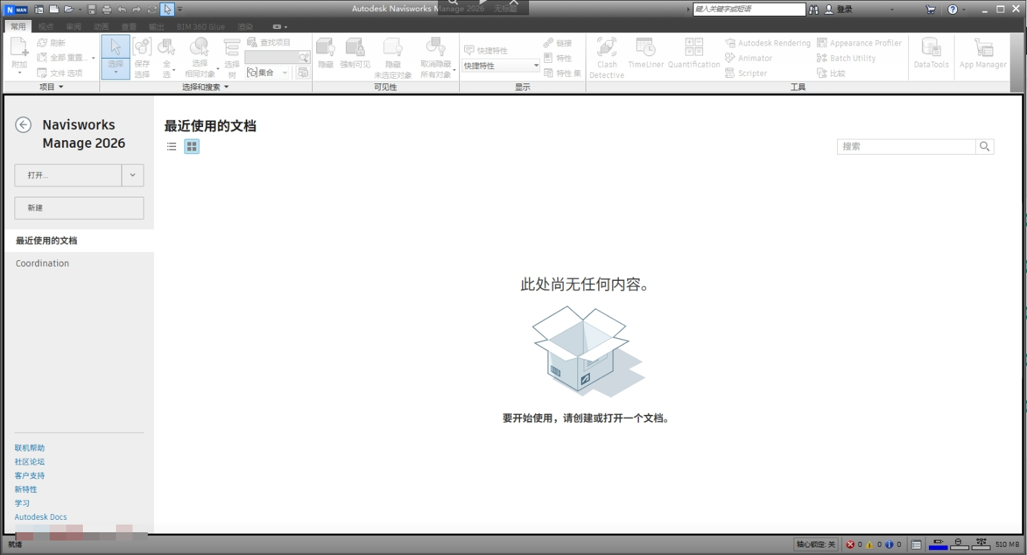The image size is (1027, 555).
Task: Click the 文件 选项 ribbon button
Action: (59, 73)
